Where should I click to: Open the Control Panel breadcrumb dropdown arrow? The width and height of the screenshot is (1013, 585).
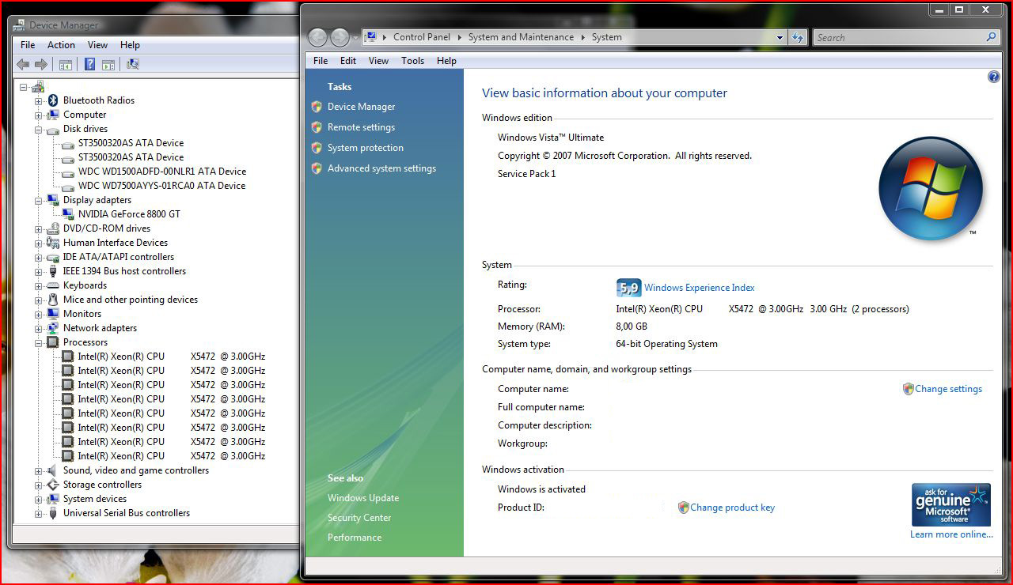[x=458, y=37]
